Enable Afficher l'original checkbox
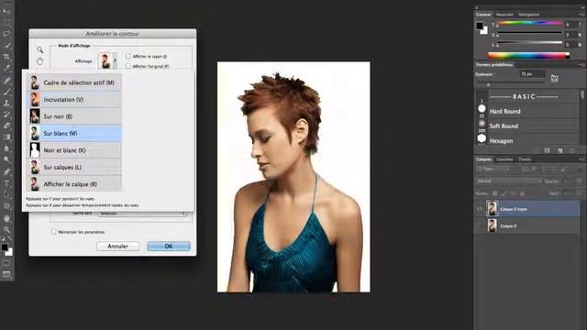This screenshot has width=587, height=330. (x=128, y=66)
